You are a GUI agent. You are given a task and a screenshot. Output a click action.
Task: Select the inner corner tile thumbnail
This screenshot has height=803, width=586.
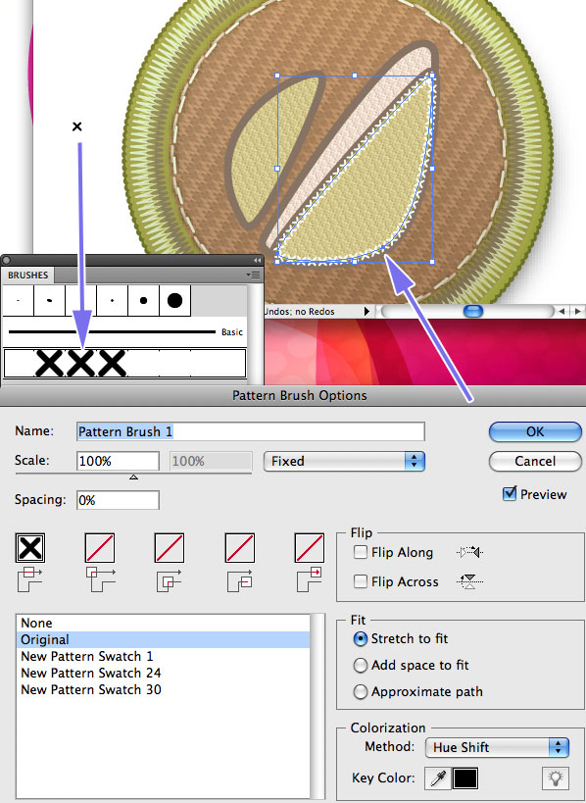click(170, 547)
